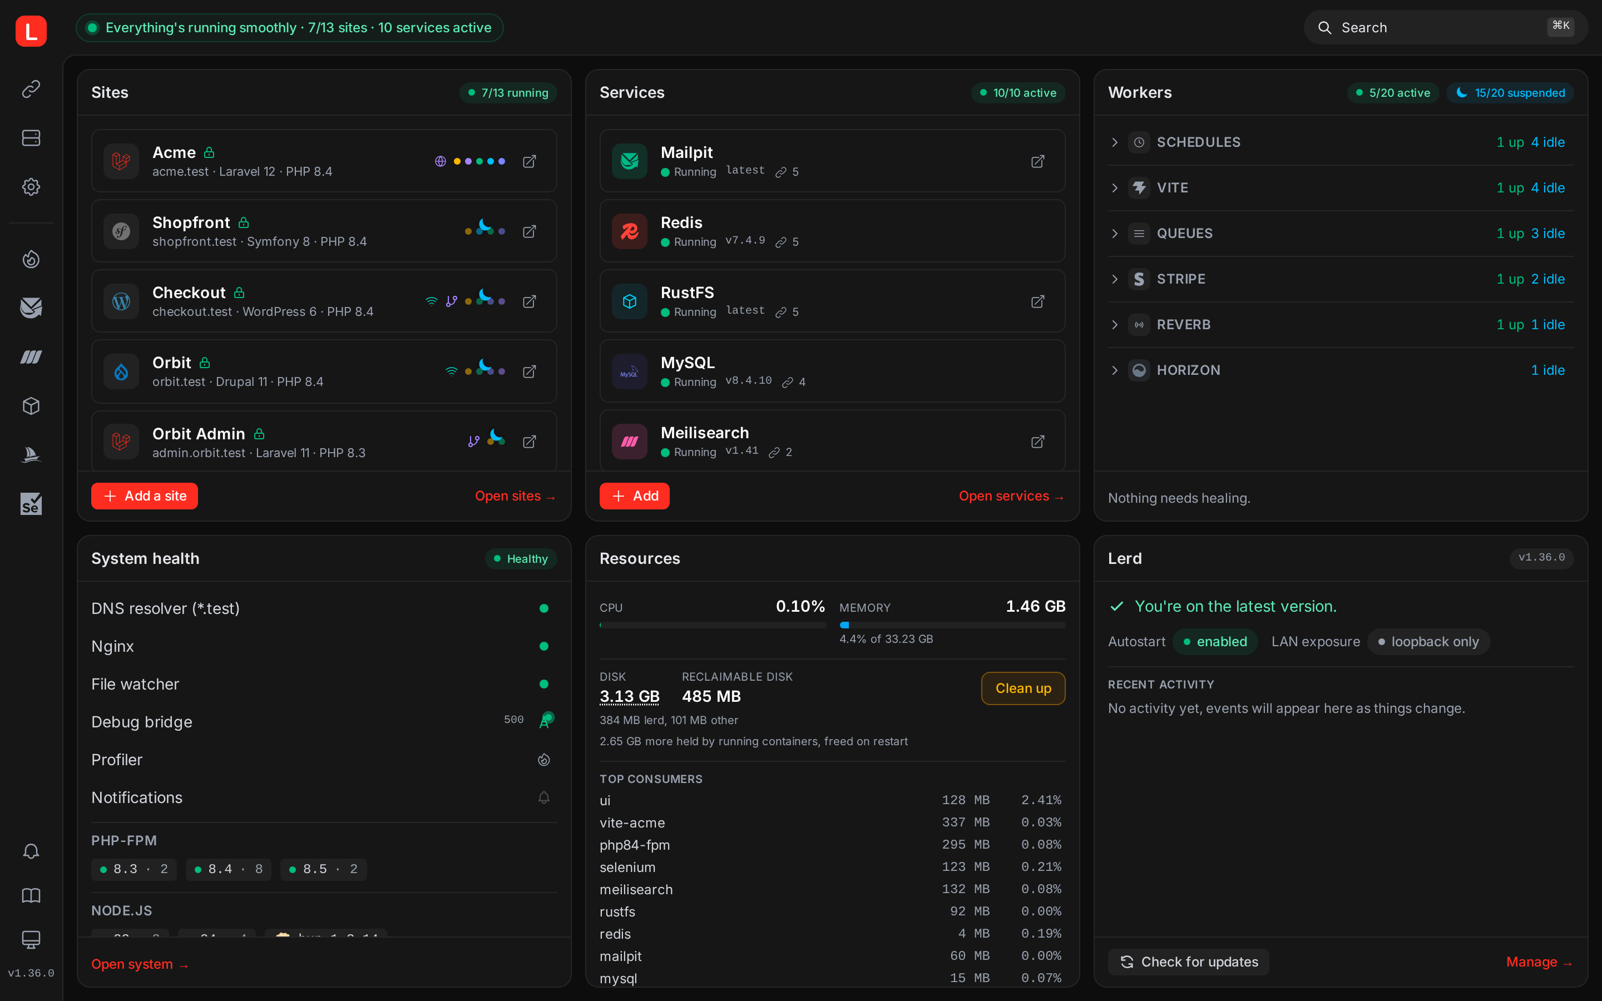Screen dimensions: 1602x1001
Task: Open Acme site in new window icon
Action: (530, 161)
